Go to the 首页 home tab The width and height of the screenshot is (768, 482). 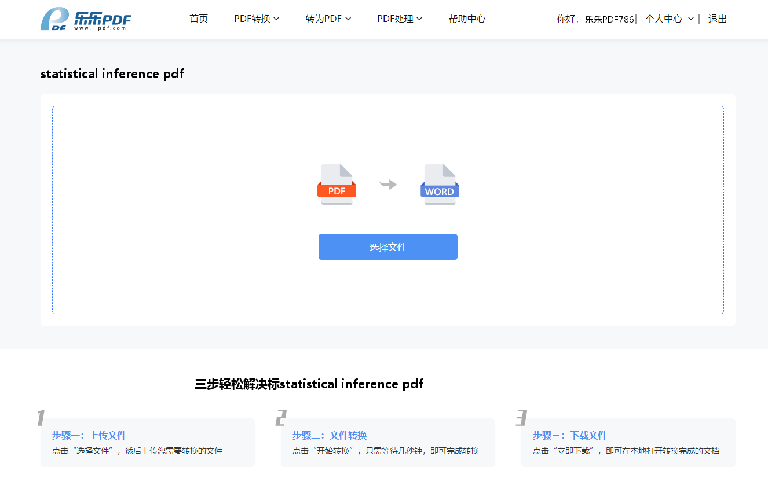click(x=199, y=19)
